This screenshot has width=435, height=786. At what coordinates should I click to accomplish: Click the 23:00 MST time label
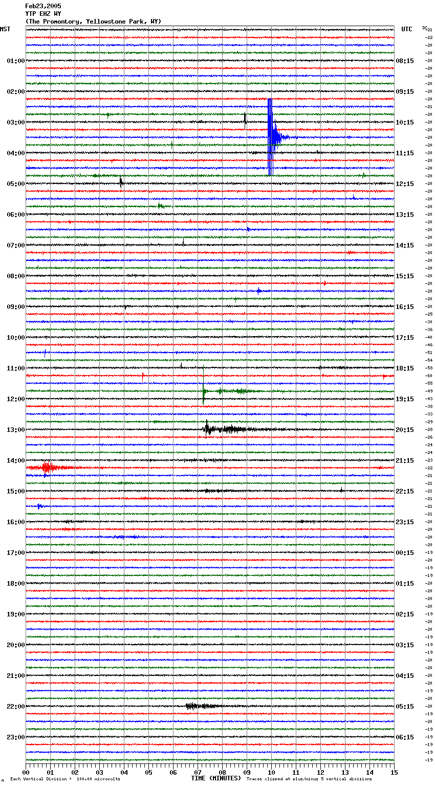click(16, 737)
